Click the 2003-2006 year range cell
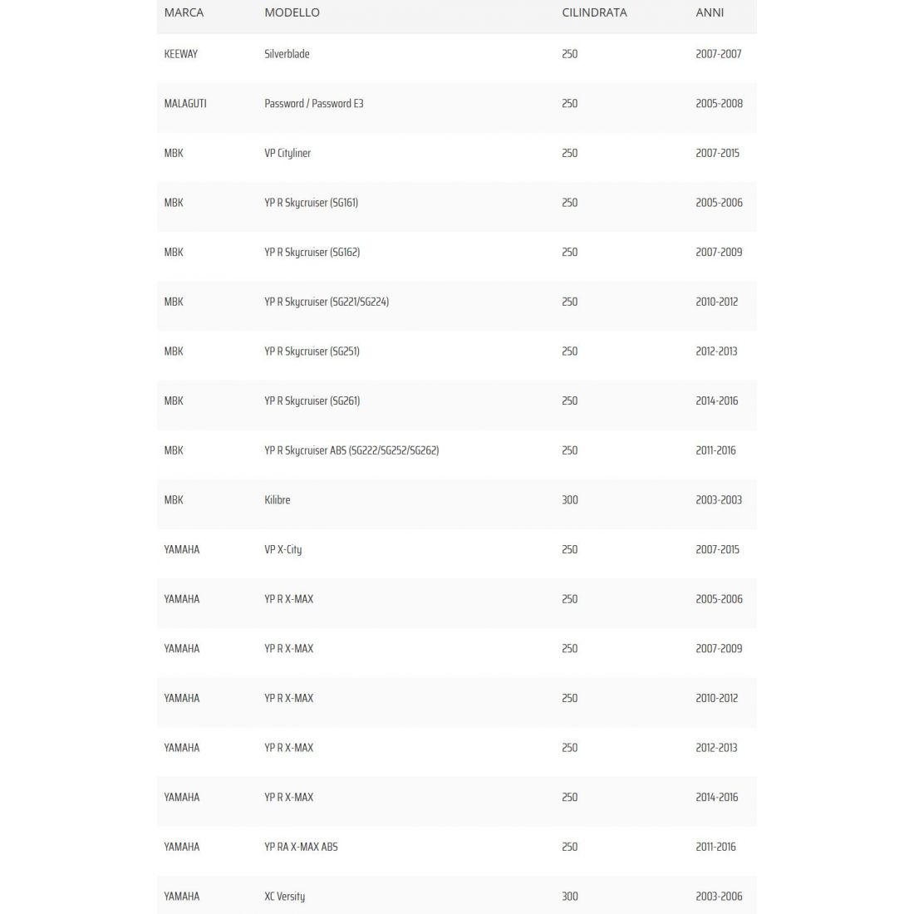Image resolution: width=914 pixels, height=914 pixels. click(719, 897)
